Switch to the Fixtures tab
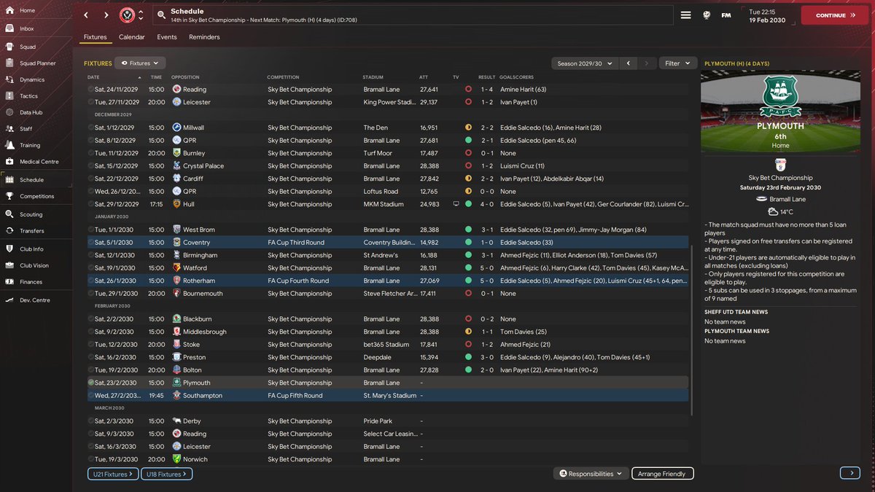This screenshot has width=875, height=492. click(x=96, y=36)
